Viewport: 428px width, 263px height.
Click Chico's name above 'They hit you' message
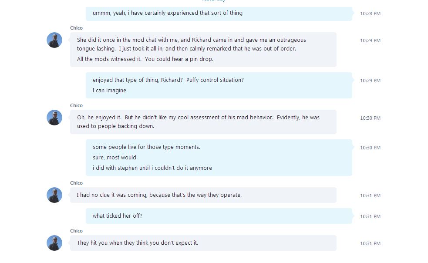tap(76, 231)
